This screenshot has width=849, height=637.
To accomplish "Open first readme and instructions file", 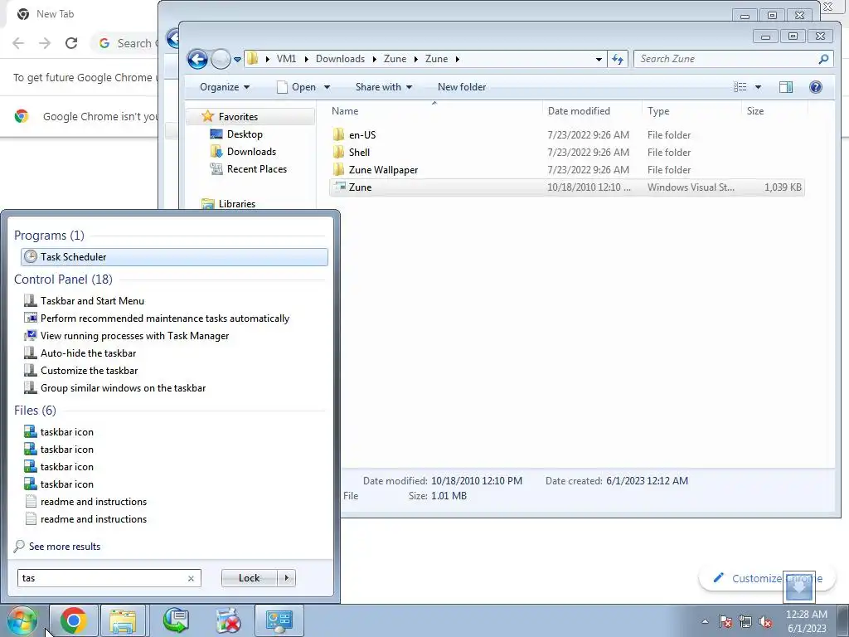I will point(85,502).
